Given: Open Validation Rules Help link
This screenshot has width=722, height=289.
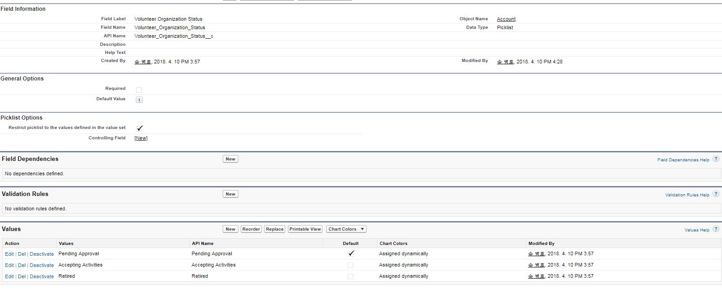Looking at the screenshot, I should (x=687, y=195).
